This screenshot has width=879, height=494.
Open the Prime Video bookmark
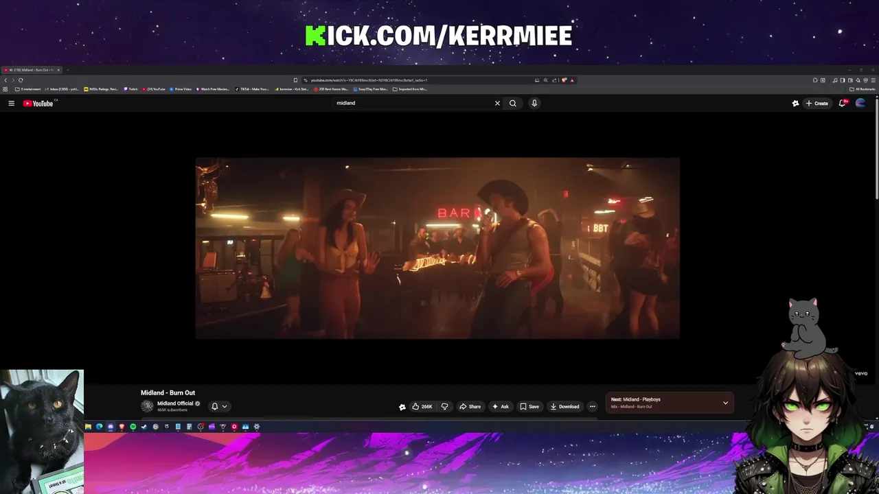[180, 89]
